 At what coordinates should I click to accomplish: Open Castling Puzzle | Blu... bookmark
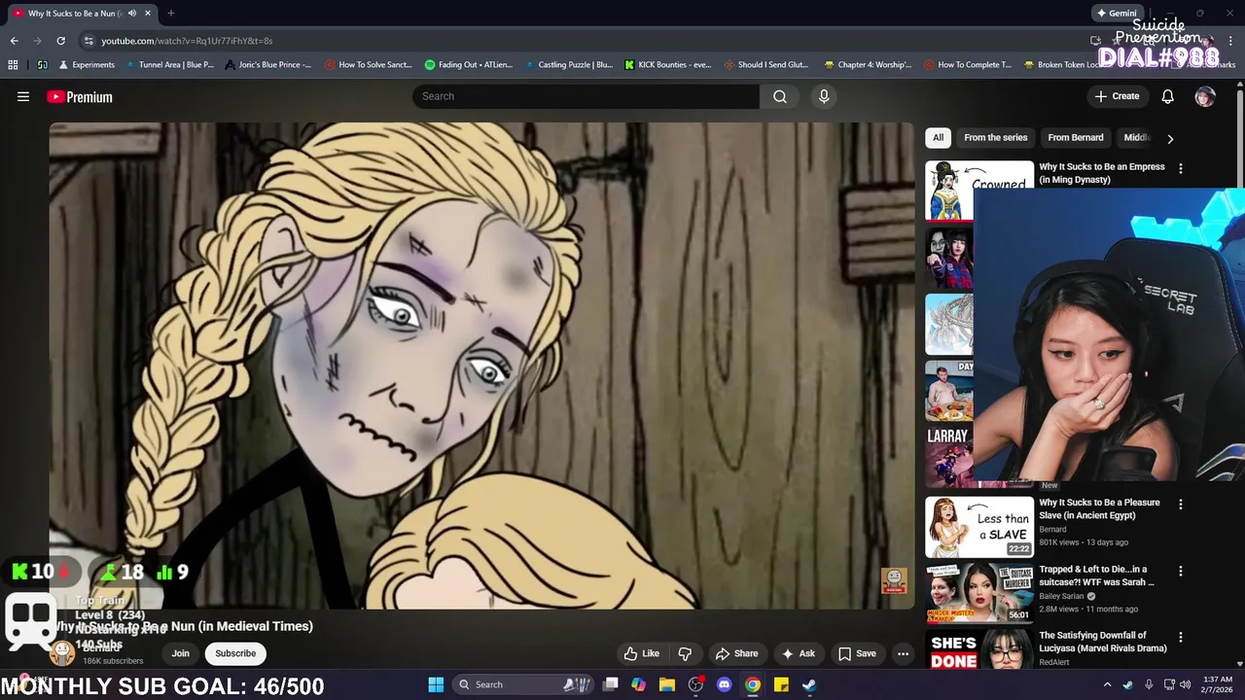click(x=569, y=65)
